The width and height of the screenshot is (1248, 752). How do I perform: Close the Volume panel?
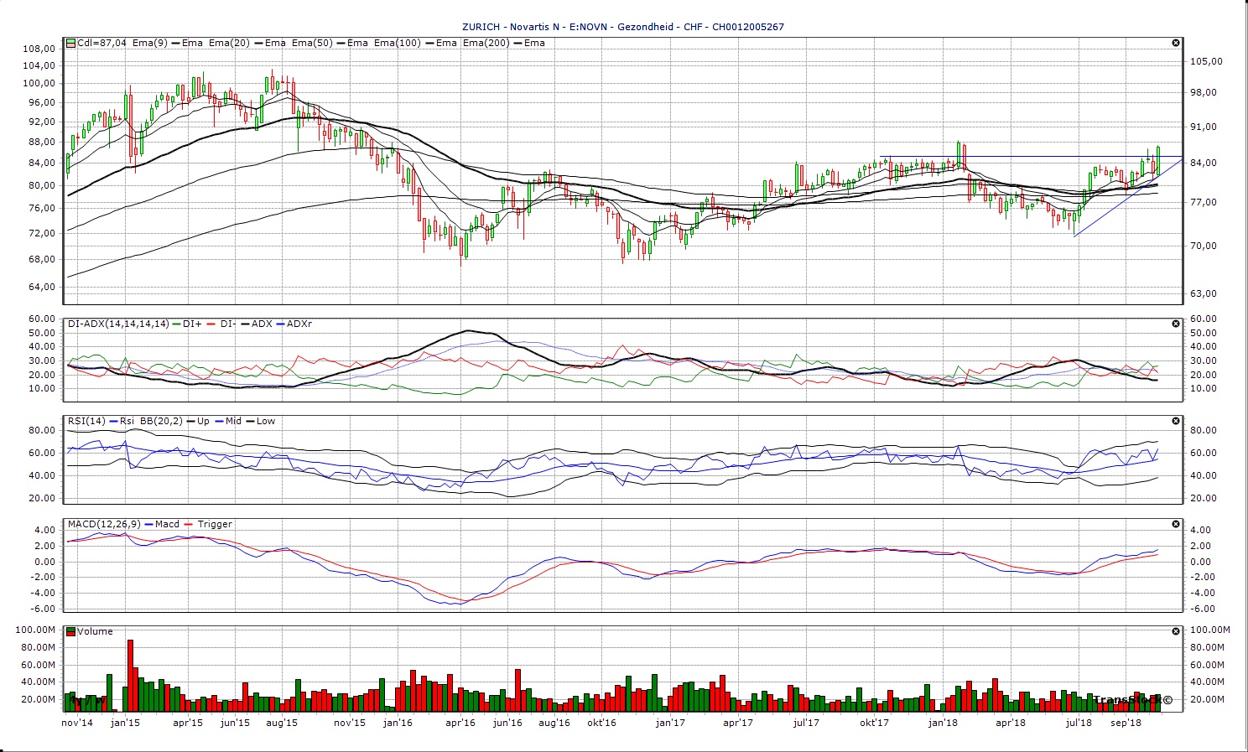[1176, 631]
